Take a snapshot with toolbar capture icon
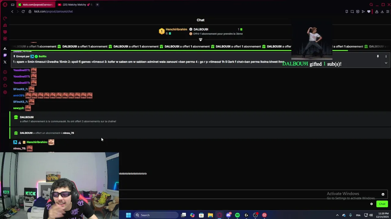 [x=352, y=12]
